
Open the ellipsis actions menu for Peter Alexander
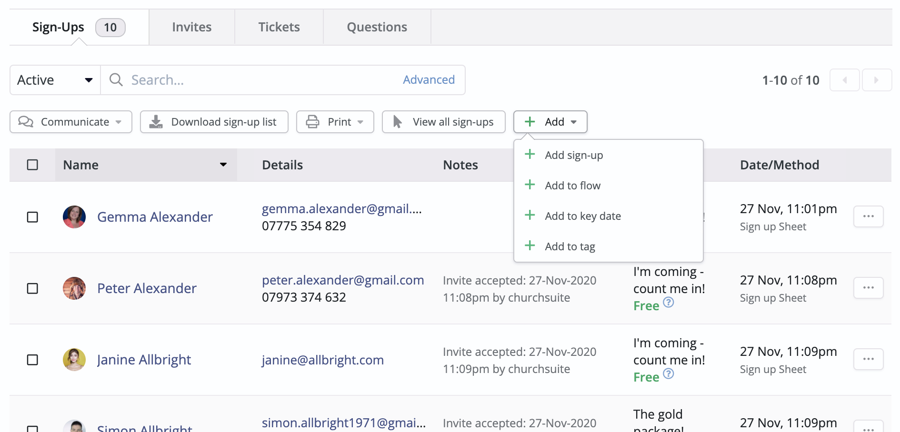869,288
